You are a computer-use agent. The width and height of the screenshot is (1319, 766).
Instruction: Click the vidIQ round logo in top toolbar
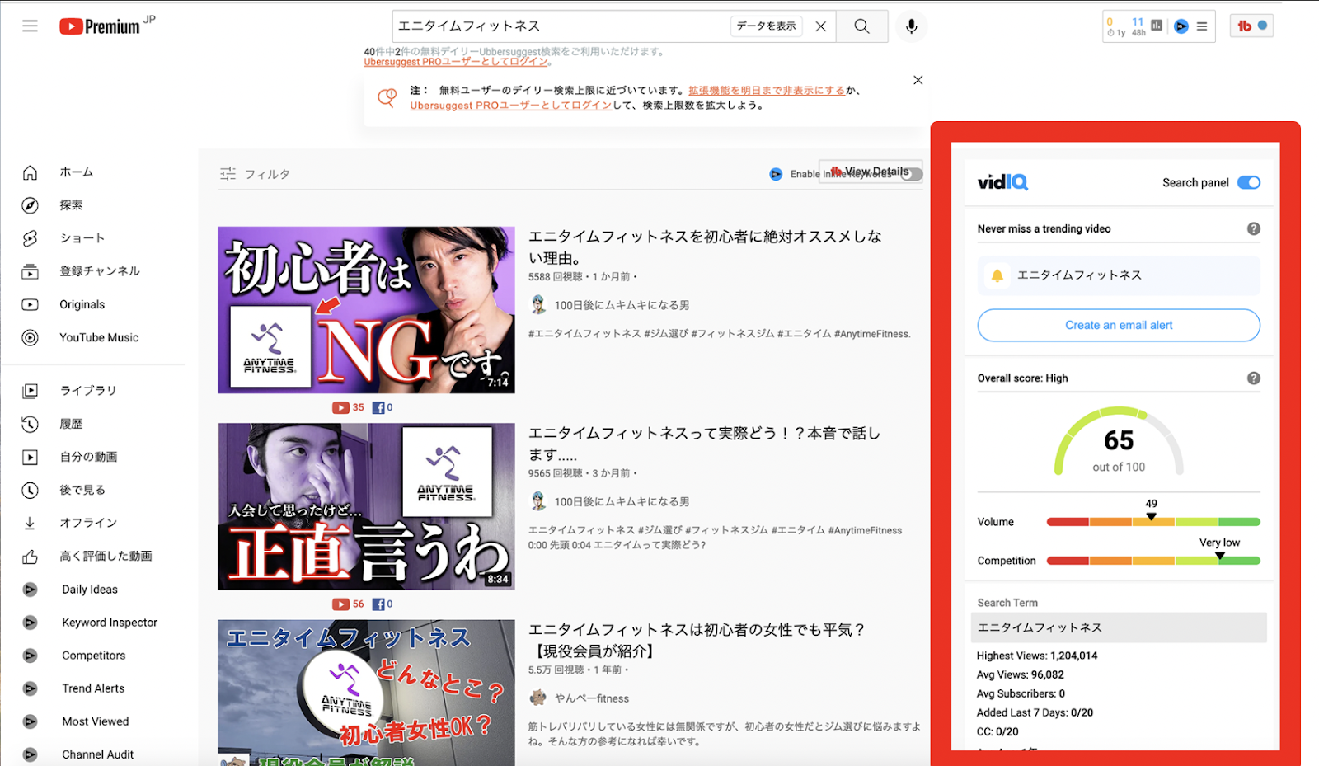tap(1181, 26)
